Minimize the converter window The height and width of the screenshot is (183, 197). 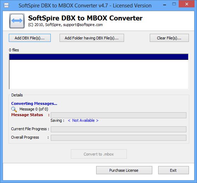coord(165,5)
